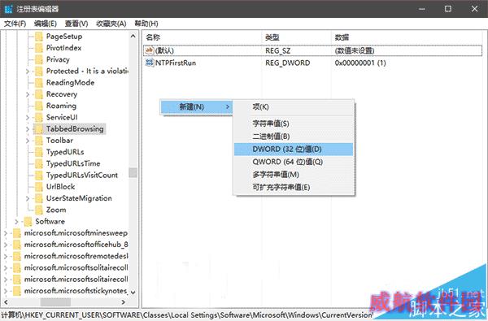Click the UserStateMigration folder icon
Screen dimensions: 488x321
tap(38, 198)
